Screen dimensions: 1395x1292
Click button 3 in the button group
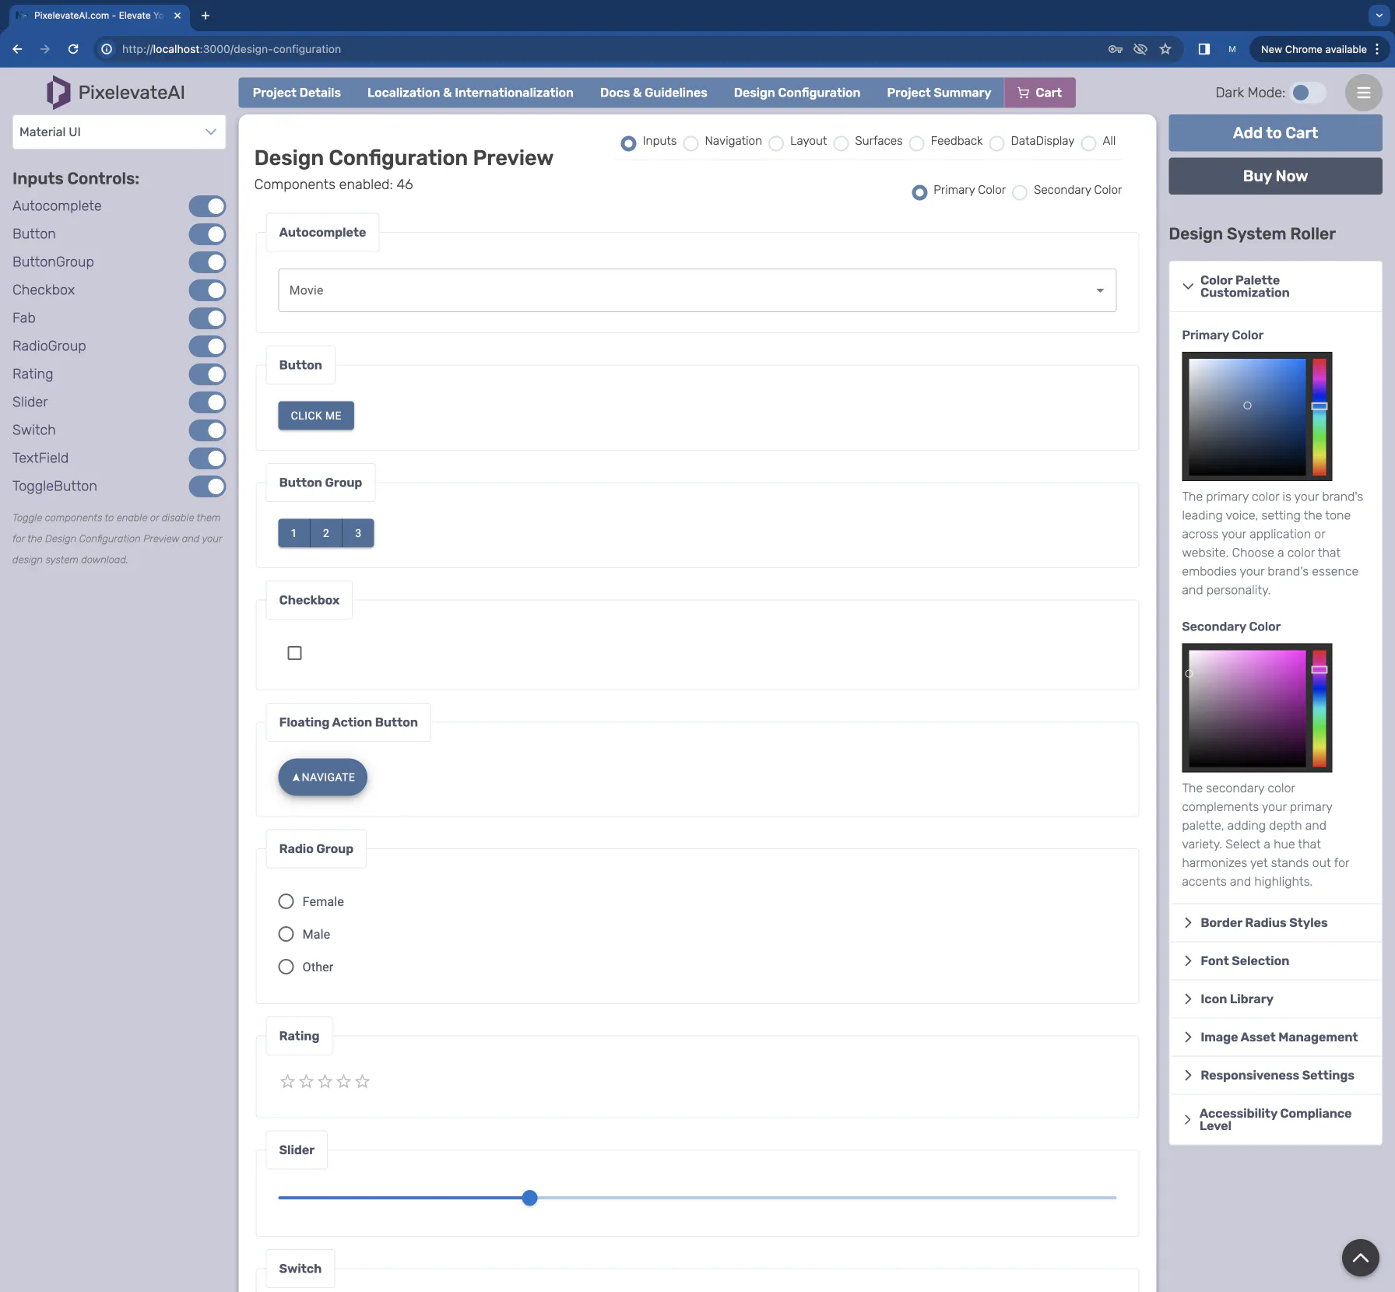(358, 533)
